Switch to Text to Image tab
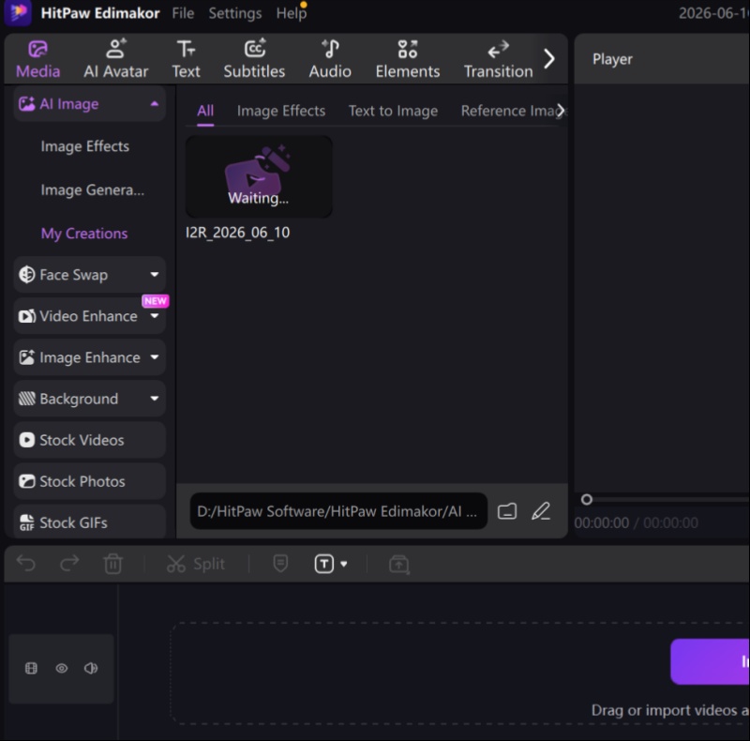This screenshot has height=741, width=750. pyautogui.click(x=393, y=111)
